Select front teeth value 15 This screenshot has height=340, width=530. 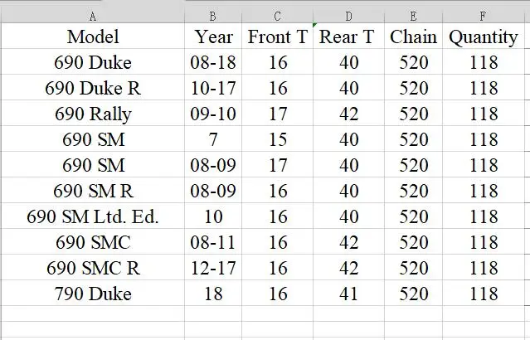tap(278, 139)
